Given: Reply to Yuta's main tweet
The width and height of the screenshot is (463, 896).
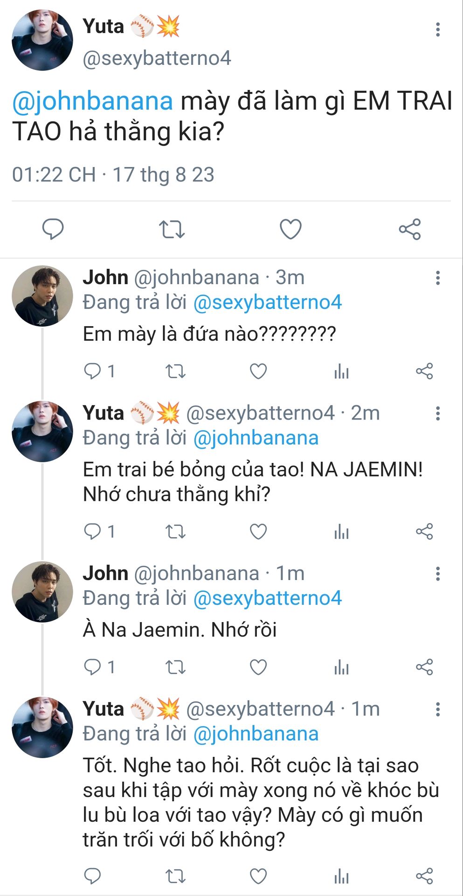Looking at the screenshot, I should point(53,229).
